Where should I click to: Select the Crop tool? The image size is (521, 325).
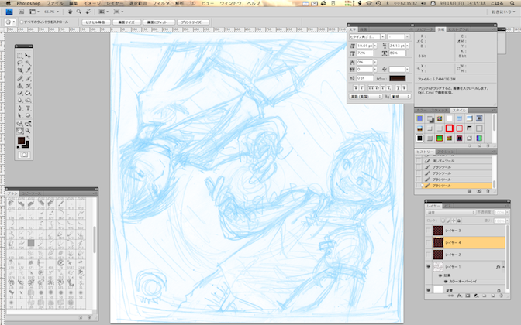tap(20, 70)
